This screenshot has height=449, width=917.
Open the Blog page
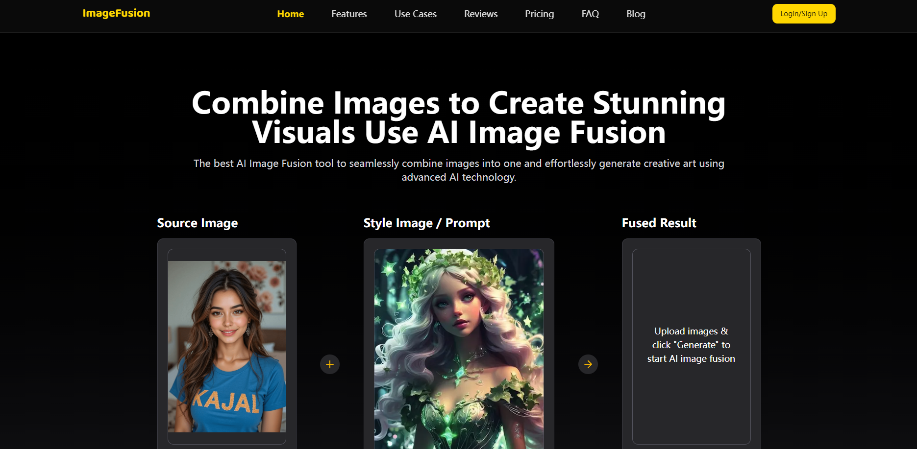pyautogui.click(x=636, y=14)
